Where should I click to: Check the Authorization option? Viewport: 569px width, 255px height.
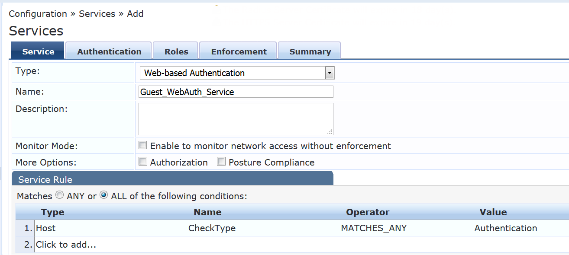coord(143,162)
